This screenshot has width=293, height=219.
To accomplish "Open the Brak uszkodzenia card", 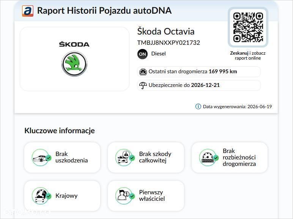I will (x=62, y=158).
